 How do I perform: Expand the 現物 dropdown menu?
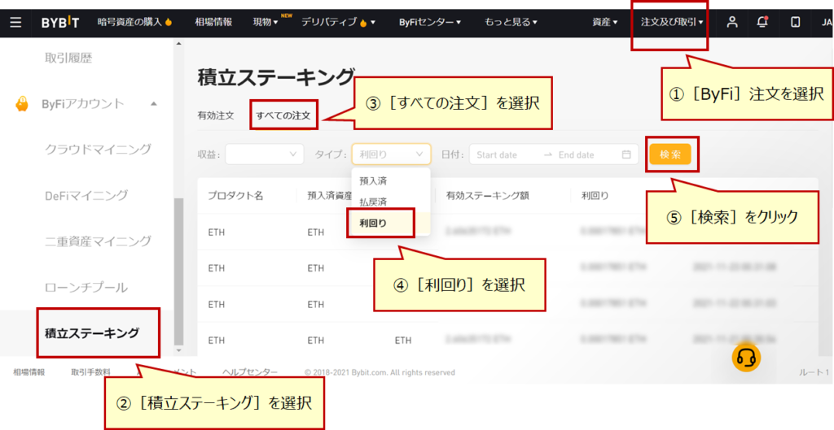coord(266,22)
